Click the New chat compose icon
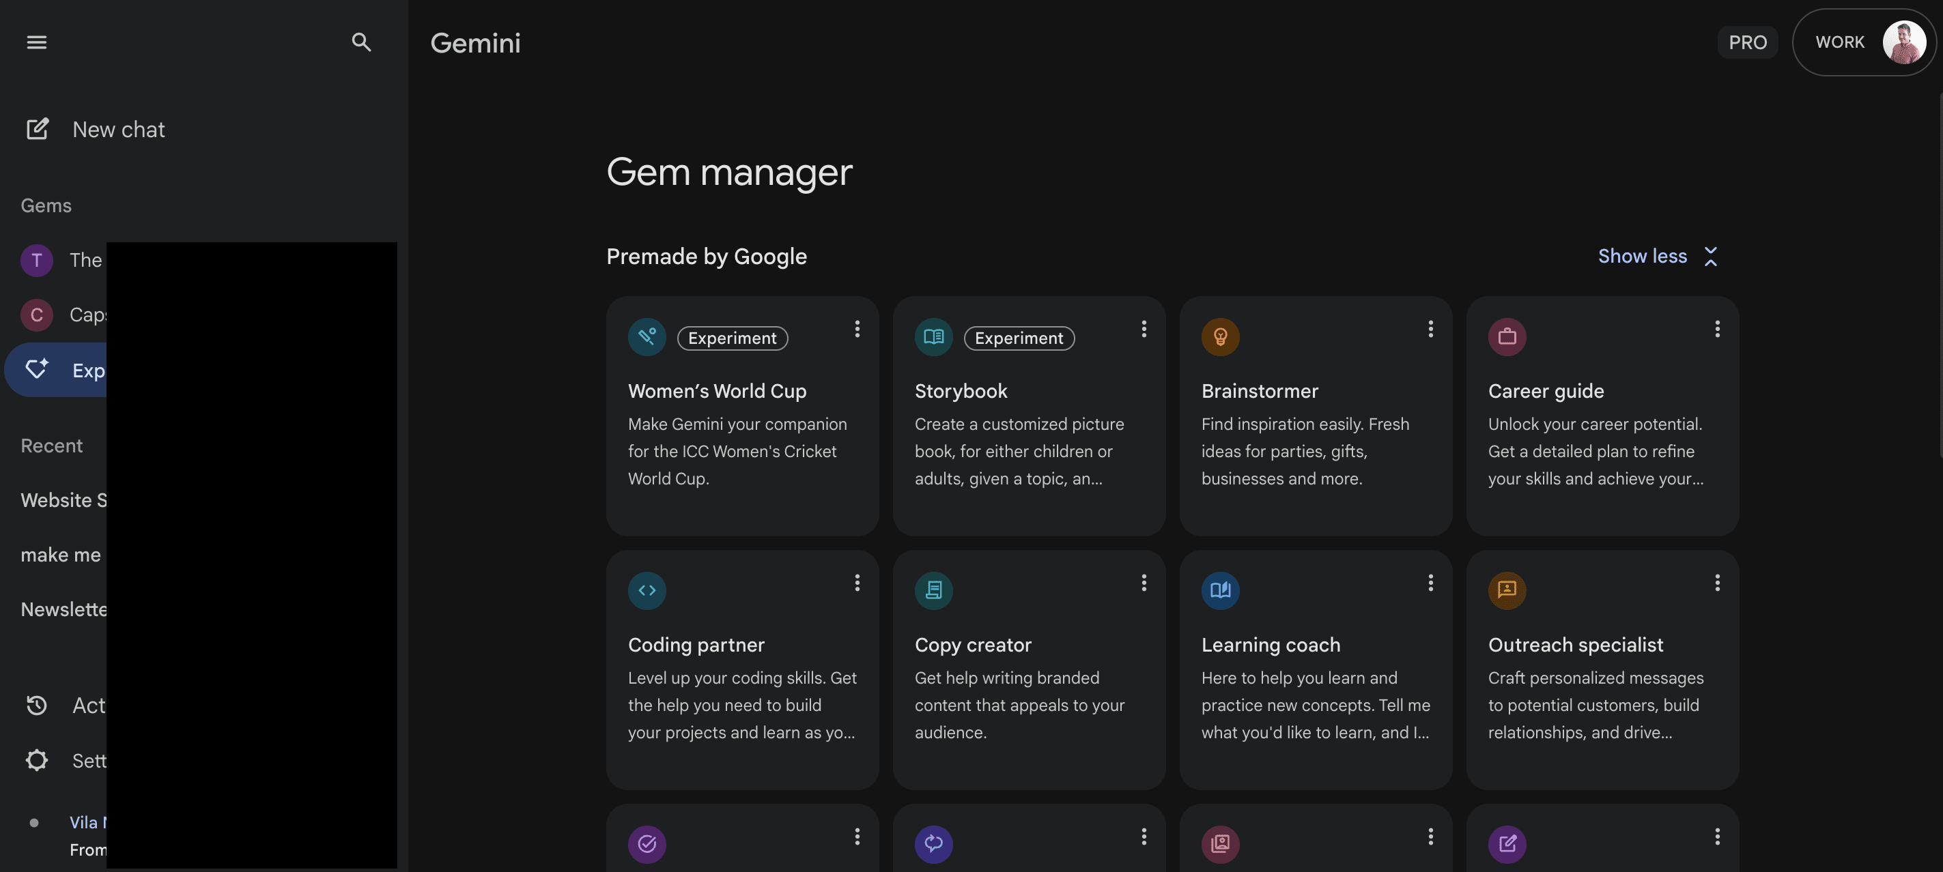This screenshot has height=872, width=1943. 37,129
